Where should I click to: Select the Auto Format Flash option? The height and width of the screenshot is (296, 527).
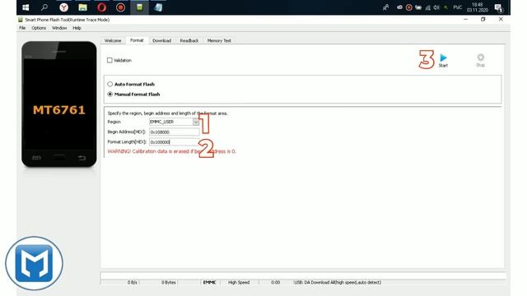pyautogui.click(x=110, y=84)
